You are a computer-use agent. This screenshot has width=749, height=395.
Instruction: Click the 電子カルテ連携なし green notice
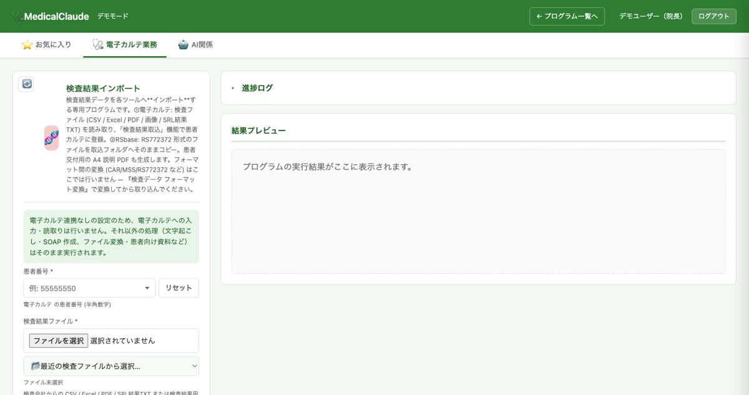[111, 237]
